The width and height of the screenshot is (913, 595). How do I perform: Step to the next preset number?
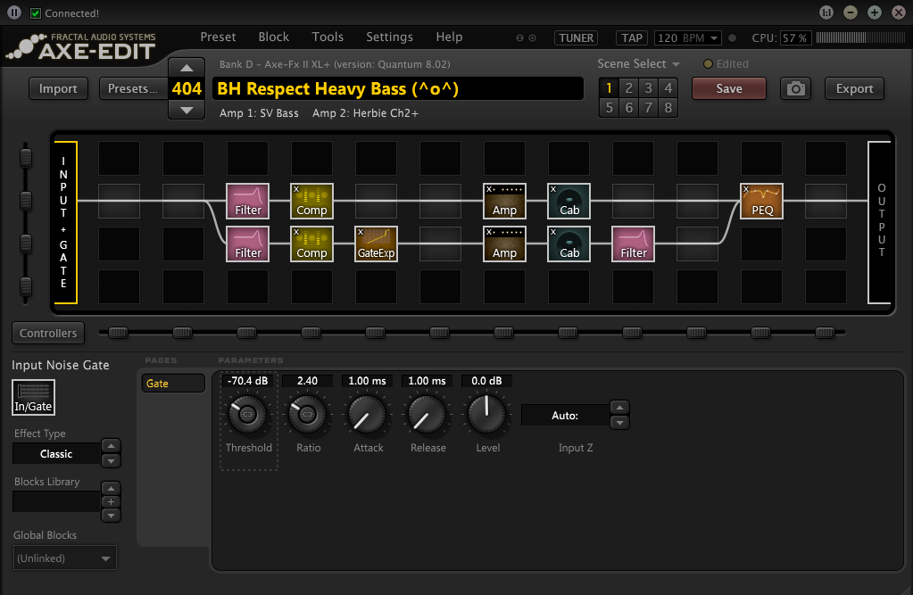[x=187, y=110]
